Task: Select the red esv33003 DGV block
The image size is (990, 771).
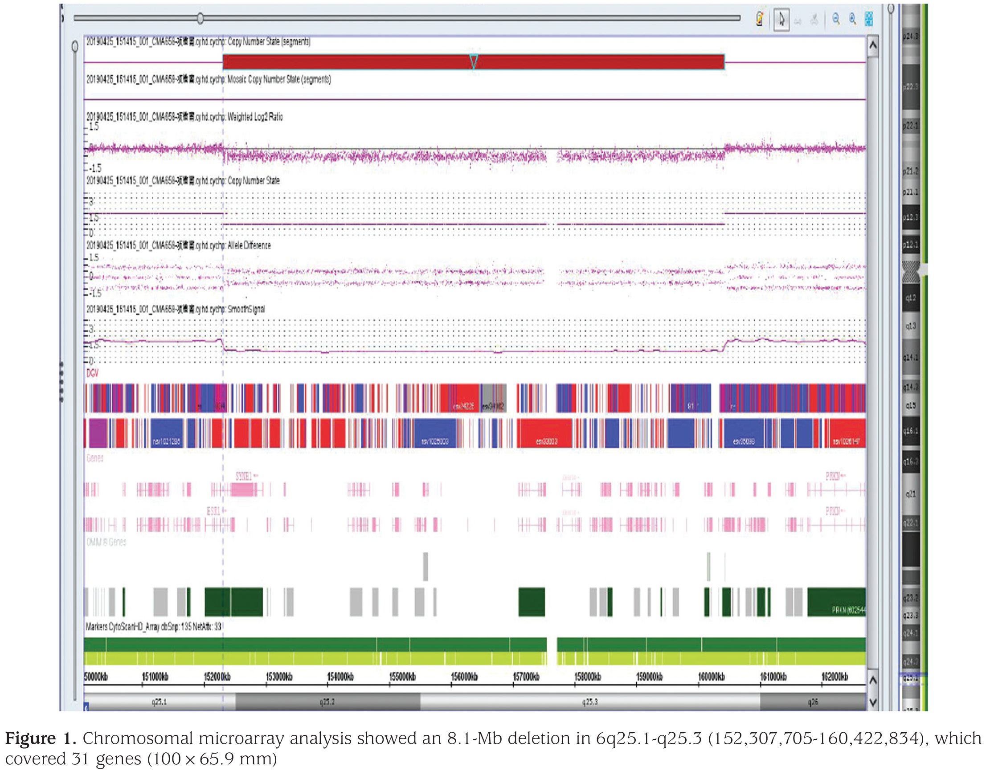Action: click(546, 433)
